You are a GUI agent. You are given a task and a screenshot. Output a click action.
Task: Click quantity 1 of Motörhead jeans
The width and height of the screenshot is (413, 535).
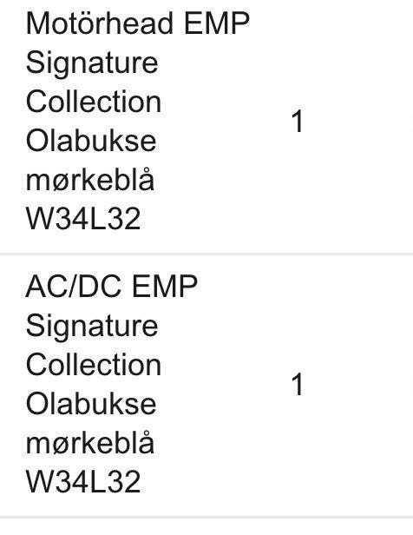coord(297,122)
